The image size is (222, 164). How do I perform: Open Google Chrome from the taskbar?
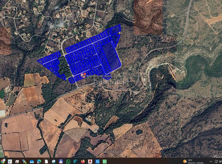click(2, 161)
